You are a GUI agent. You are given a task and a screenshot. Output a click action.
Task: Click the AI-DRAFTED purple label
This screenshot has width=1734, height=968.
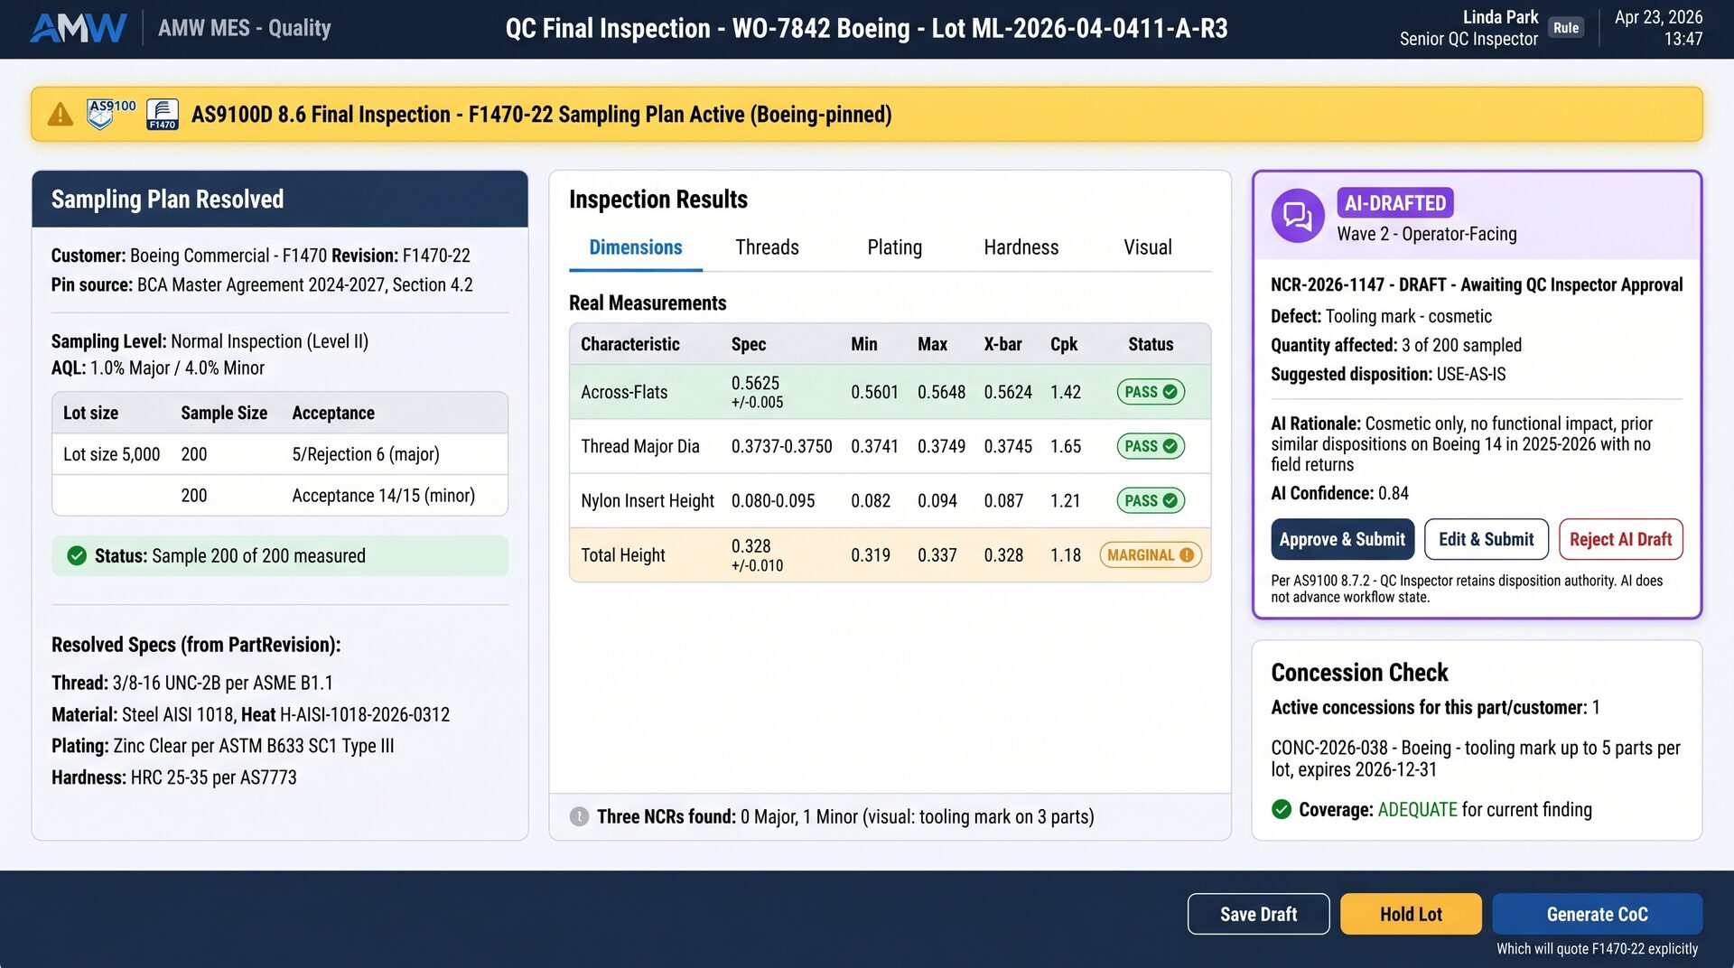[x=1395, y=203]
